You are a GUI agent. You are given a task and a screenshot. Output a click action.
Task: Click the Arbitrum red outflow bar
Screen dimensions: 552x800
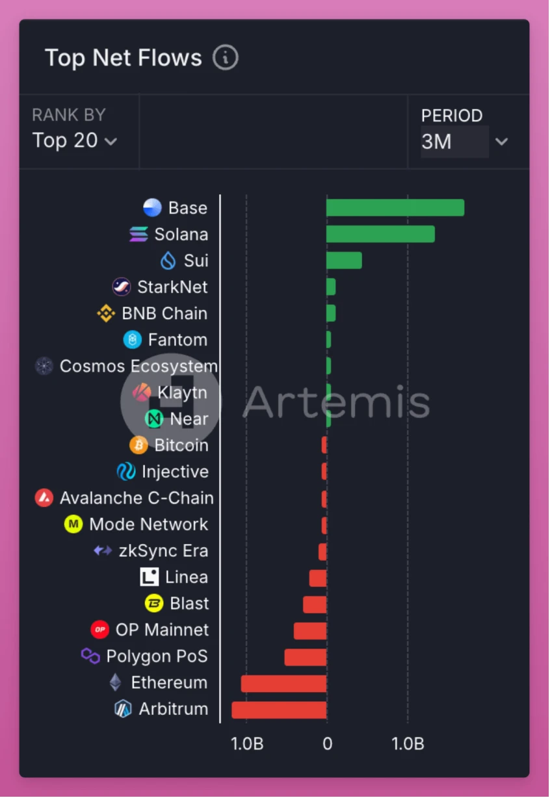279,710
